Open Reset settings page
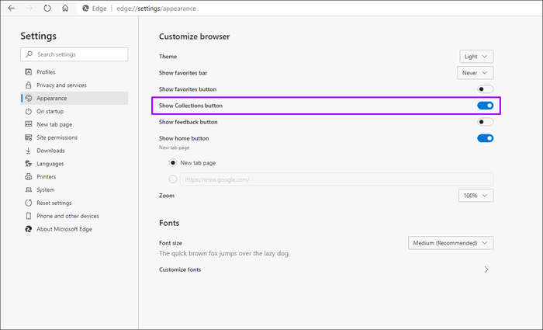The width and height of the screenshot is (543, 330). pos(74,203)
